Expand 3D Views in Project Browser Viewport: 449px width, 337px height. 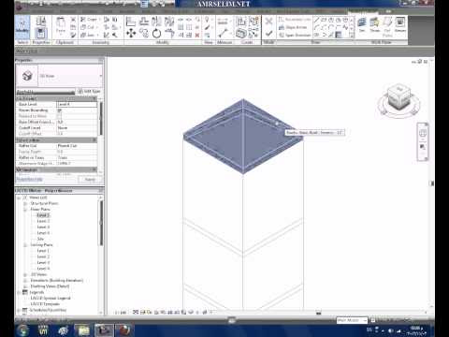25,274
